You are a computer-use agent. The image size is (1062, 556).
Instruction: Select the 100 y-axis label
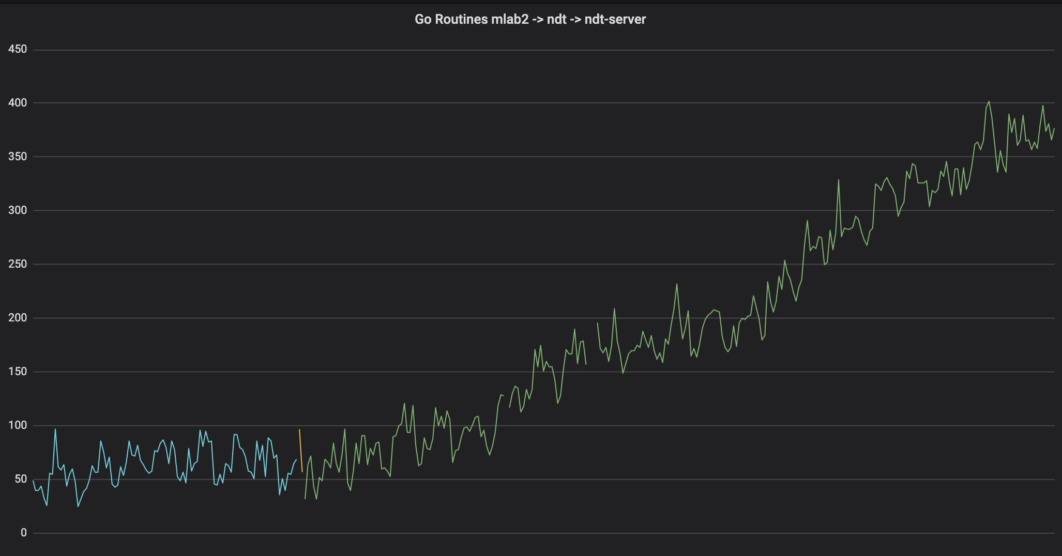tap(17, 425)
